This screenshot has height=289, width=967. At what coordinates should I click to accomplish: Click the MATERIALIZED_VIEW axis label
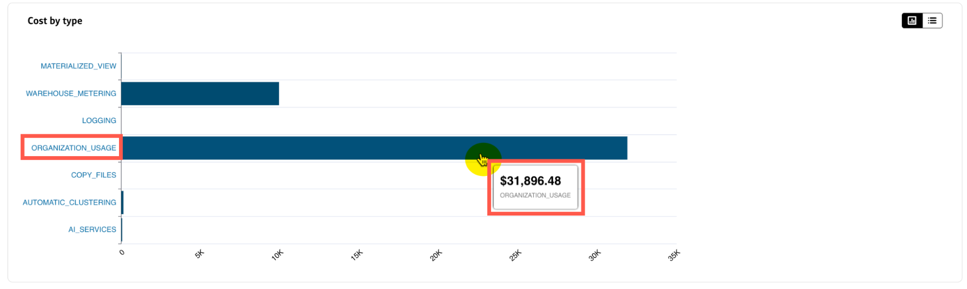[78, 66]
